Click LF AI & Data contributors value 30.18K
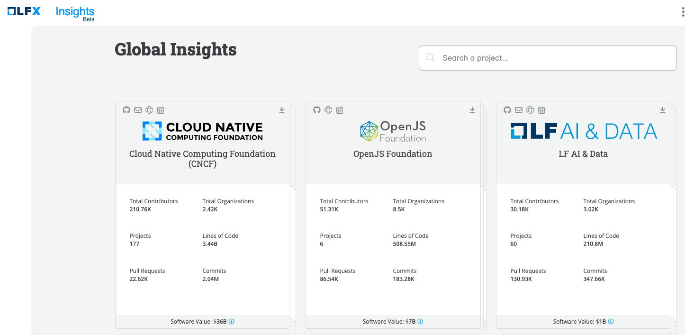 (520, 209)
